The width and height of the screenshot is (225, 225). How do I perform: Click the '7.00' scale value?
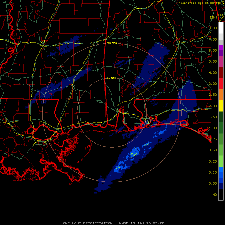(x=213, y=39)
